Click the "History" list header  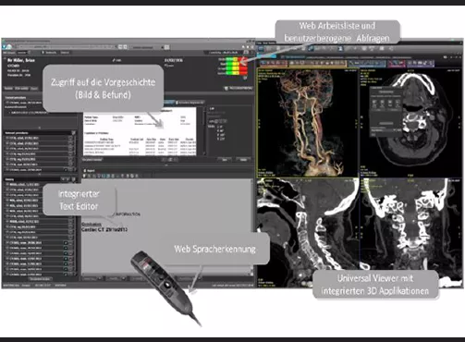[x=40, y=179]
